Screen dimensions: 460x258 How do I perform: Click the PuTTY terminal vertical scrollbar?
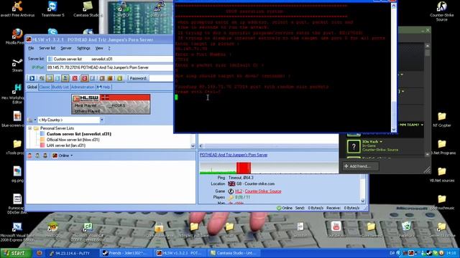tap(394, 67)
